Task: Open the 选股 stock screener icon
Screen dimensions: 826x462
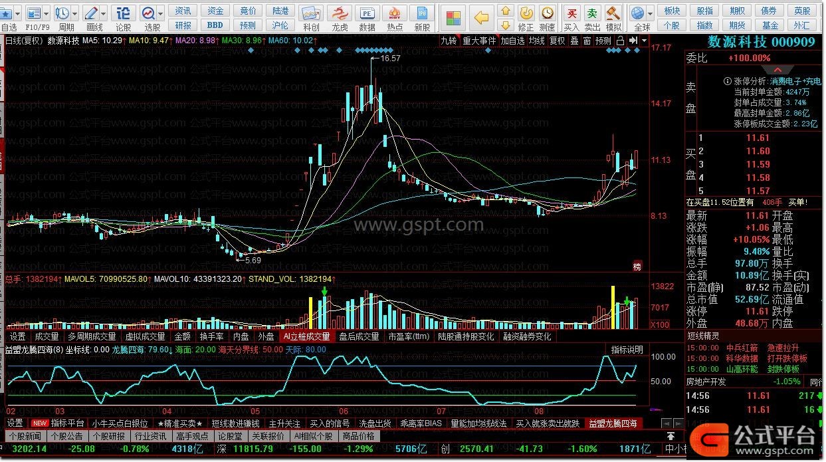Action: [x=148, y=13]
